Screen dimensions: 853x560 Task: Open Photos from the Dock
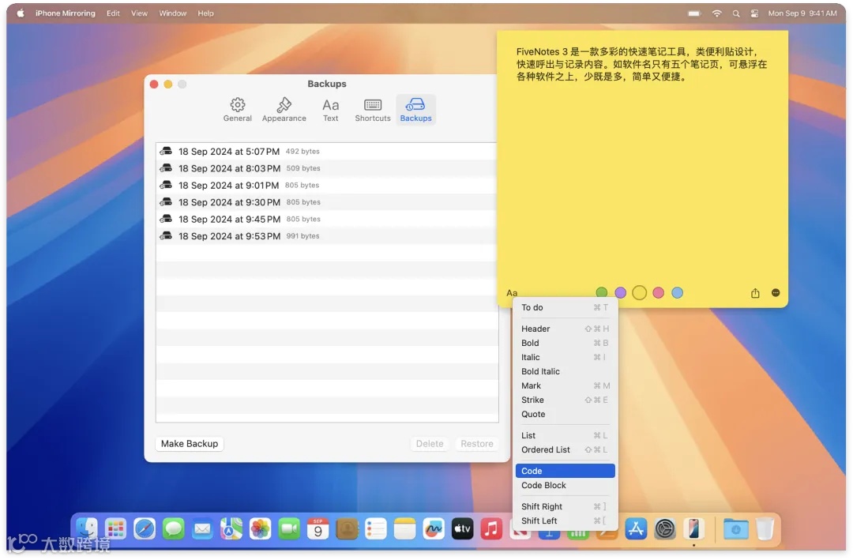point(260,528)
